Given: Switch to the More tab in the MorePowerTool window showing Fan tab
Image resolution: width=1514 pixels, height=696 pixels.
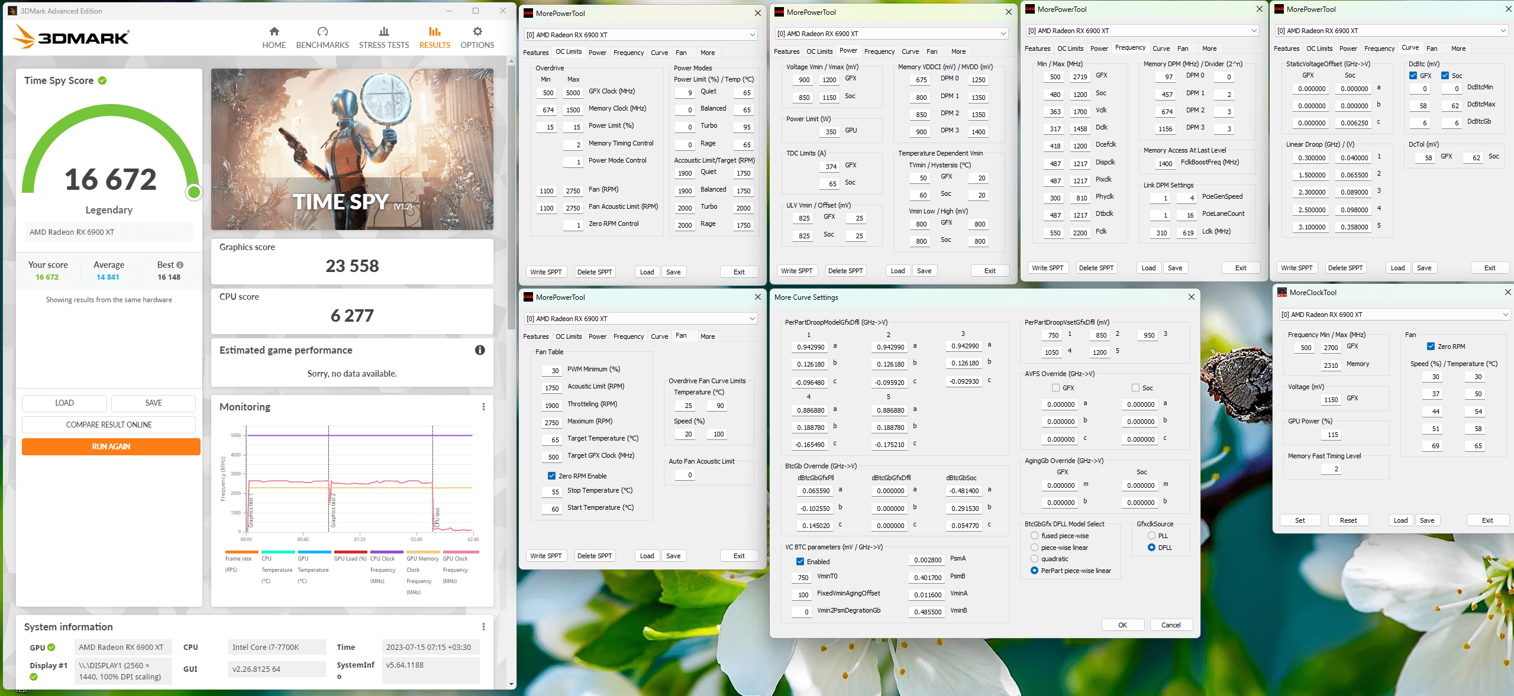Looking at the screenshot, I should 708,336.
